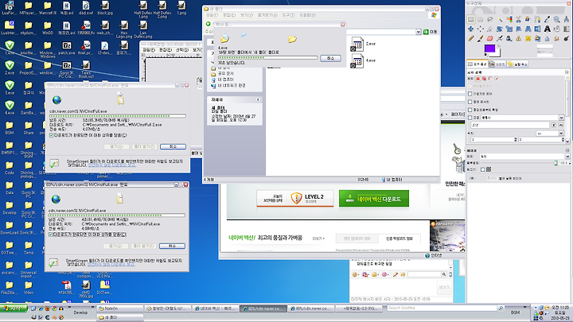Select the Replace selection mode button
This screenshot has height=322, width=573.
click(x=478, y=79)
